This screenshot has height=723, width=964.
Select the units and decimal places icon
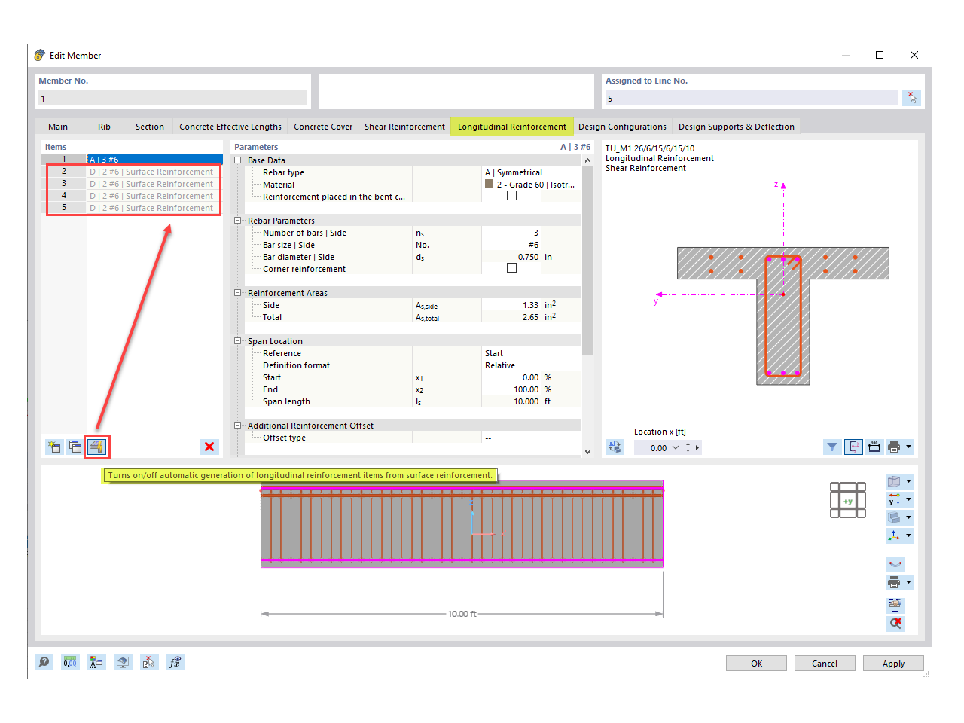point(70,662)
